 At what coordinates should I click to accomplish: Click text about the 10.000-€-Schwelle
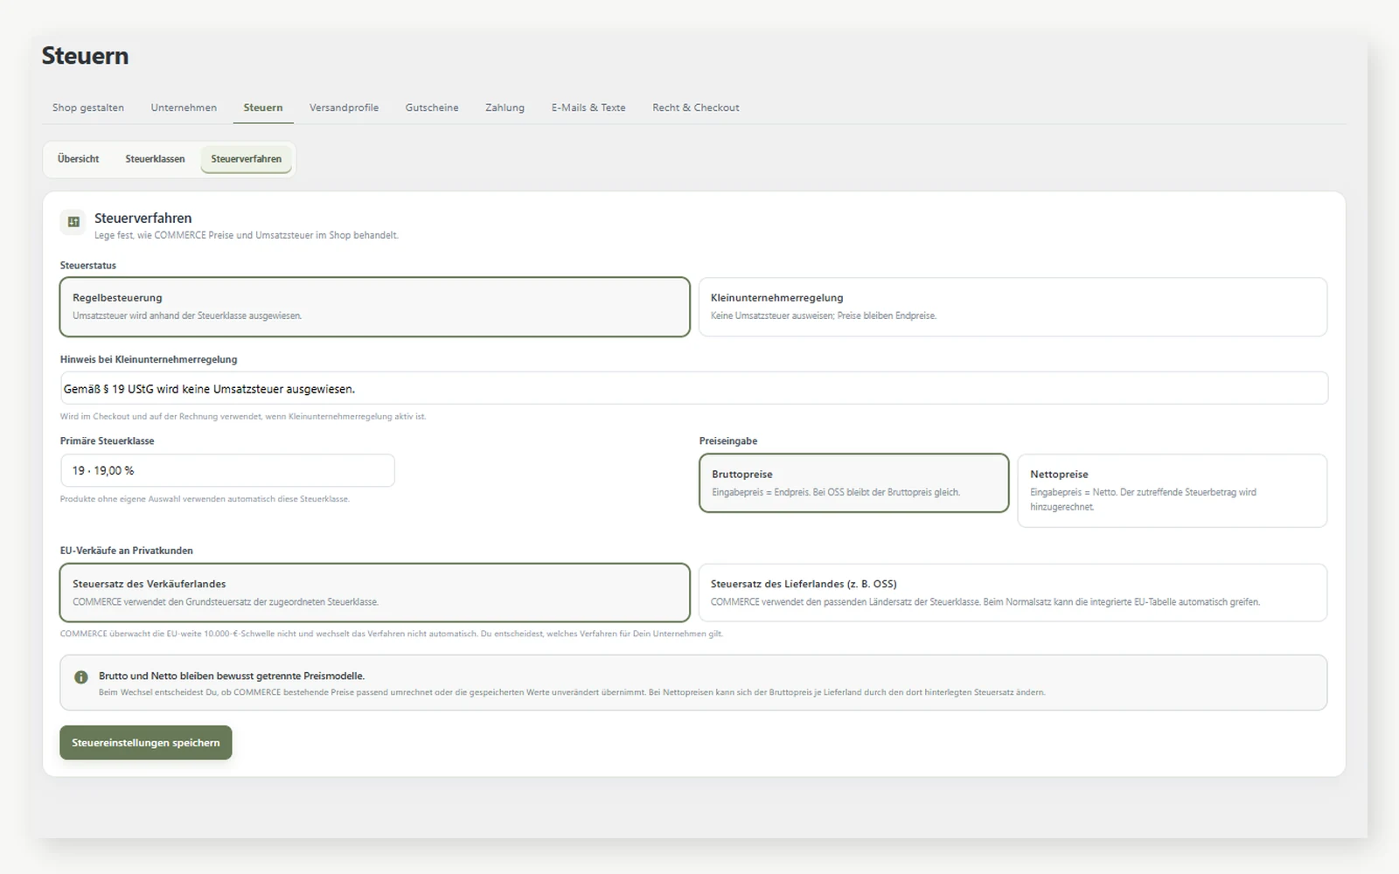[392, 634]
